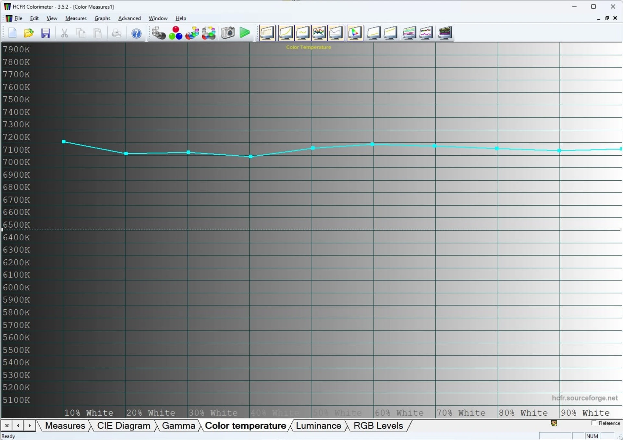Open the Help menu
The height and width of the screenshot is (440, 623).
click(x=181, y=18)
